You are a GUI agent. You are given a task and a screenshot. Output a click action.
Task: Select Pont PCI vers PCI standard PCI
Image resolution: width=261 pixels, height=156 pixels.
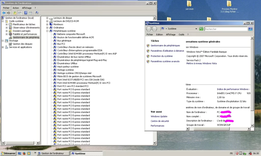tap(73, 86)
